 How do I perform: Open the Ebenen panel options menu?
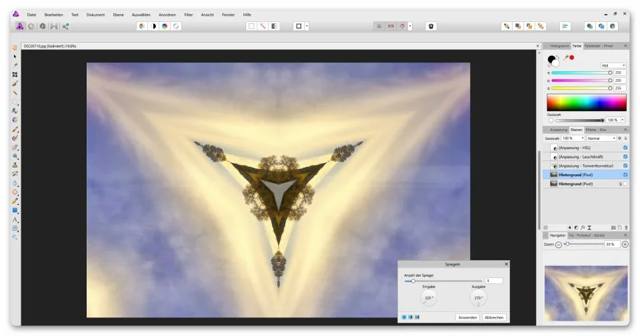click(625, 130)
